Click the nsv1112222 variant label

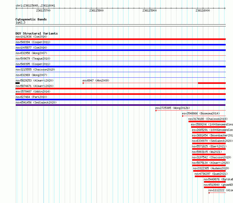tap(221, 190)
